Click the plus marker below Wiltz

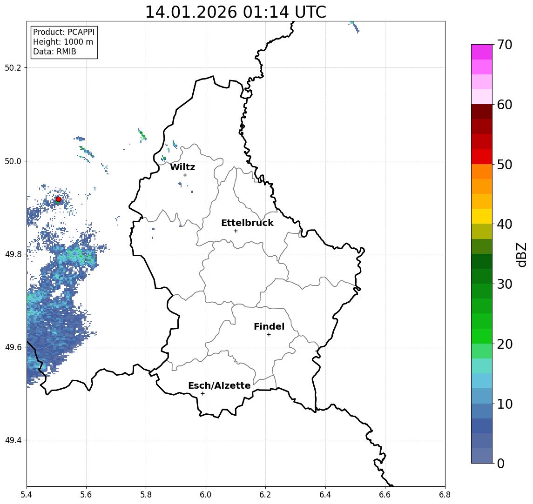(x=185, y=175)
